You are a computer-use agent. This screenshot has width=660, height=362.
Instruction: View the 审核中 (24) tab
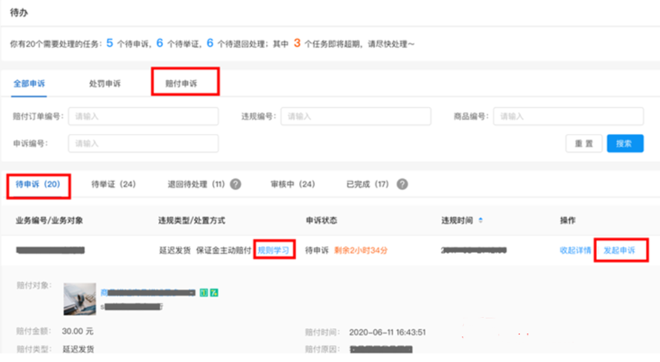point(293,184)
